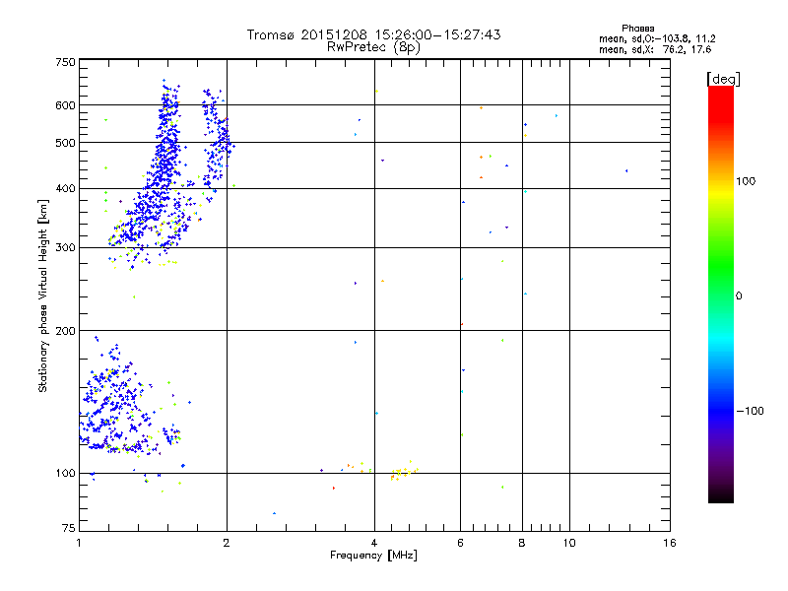
Task: Click the colorbar '0' tick label
Action: 739,296
